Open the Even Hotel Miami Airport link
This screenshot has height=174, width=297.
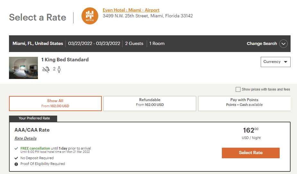click(131, 10)
